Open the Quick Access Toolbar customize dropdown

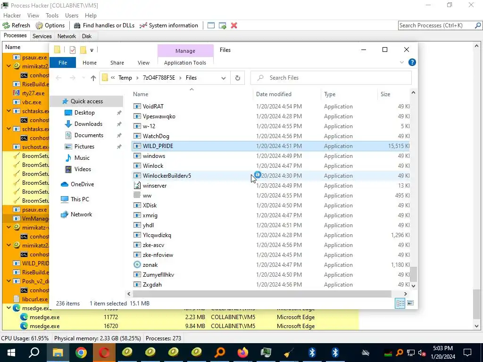[92, 50]
